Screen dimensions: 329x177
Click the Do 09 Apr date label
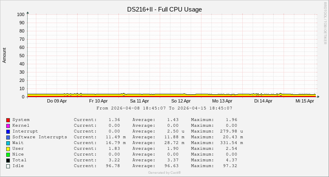(57, 101)
